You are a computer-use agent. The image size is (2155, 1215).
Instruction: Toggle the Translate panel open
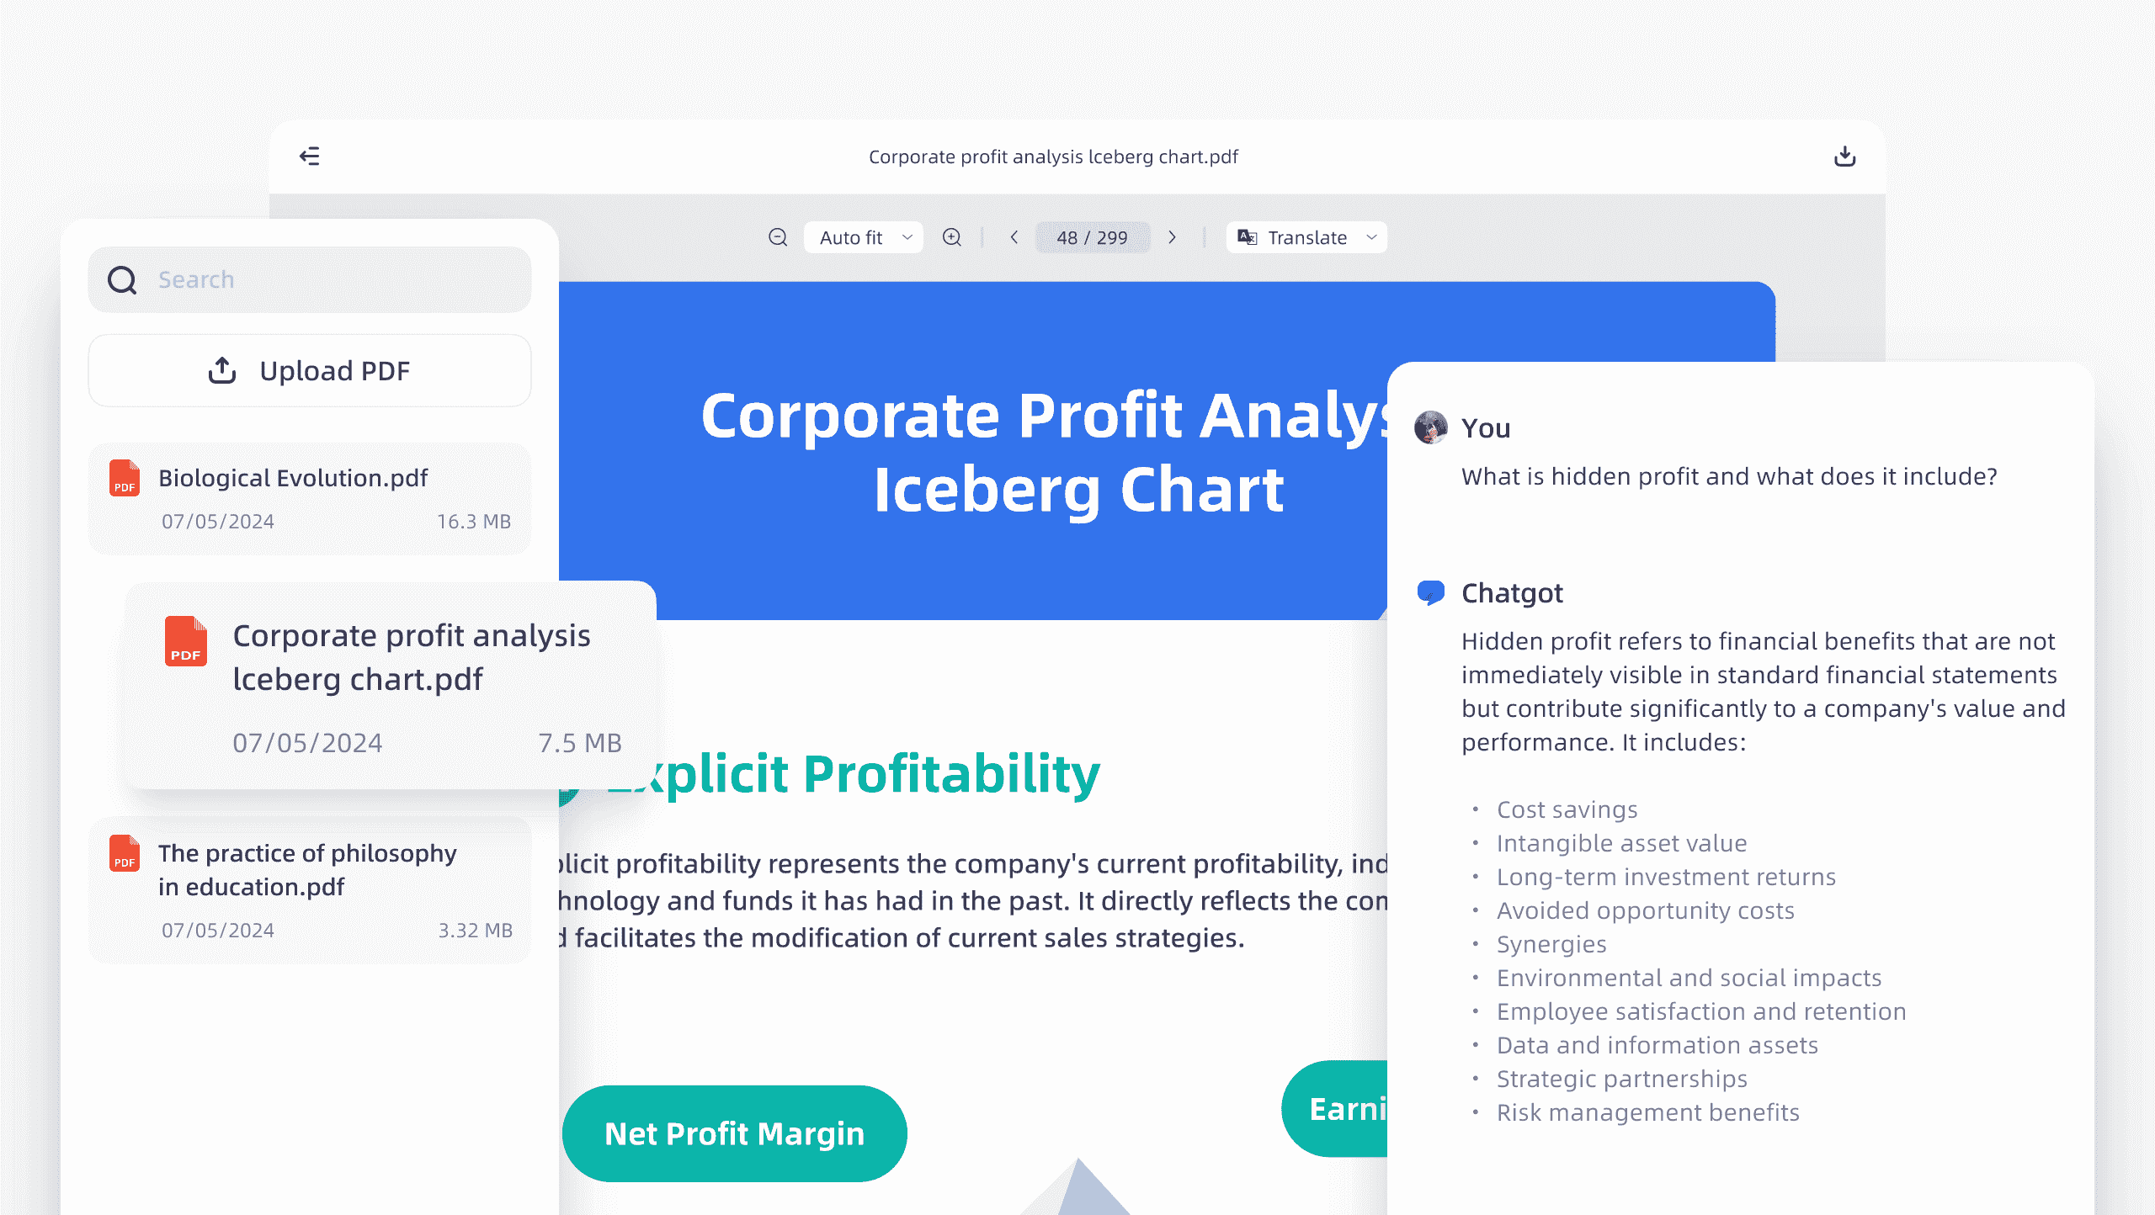coord(1307,236)
